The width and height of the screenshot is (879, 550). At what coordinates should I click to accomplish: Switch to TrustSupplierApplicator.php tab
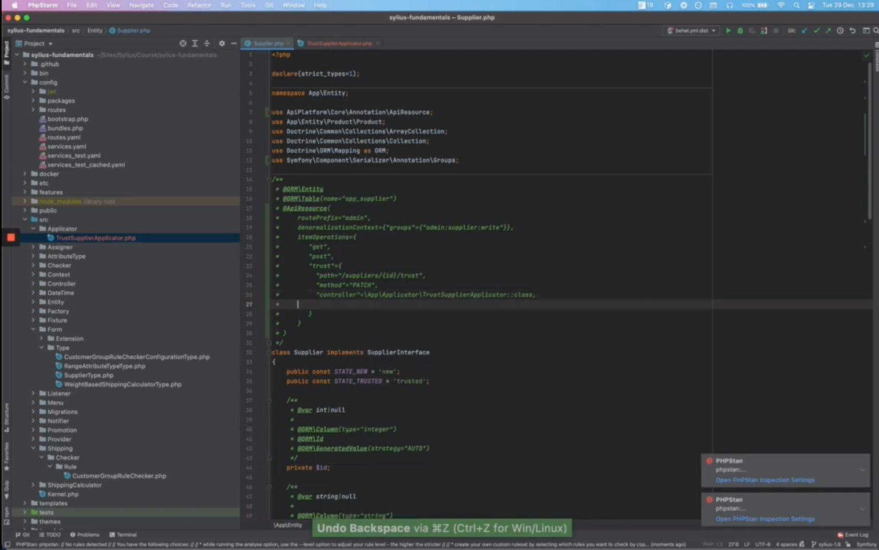[x=339, y=43]
